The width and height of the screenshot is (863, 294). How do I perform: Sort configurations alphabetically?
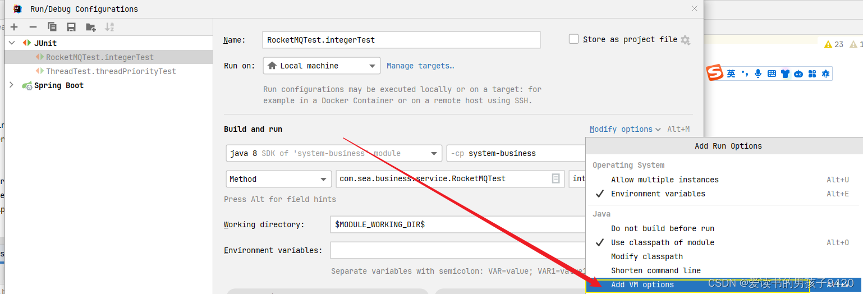point(109,27)
